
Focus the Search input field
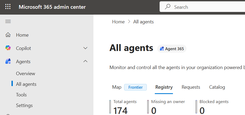click(202, 7)
